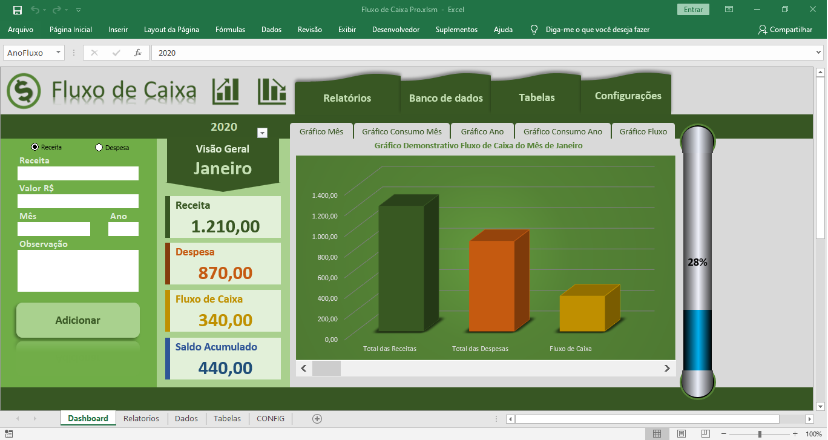The image size is (828, 440).
Task: Open the year dropdown beside 2020
Action: click(x=262, y=133)
